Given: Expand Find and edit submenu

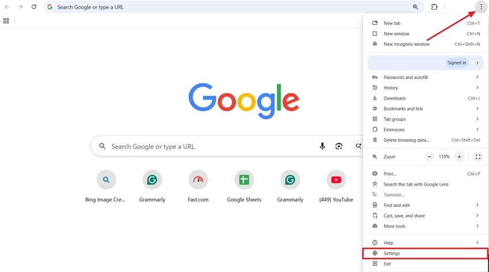Looking at the screenshot, I should coord(425,205).
